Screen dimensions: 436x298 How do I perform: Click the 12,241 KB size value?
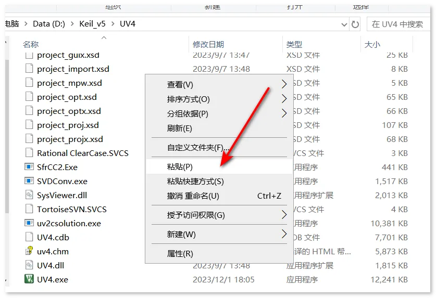[x=389, y=279]
